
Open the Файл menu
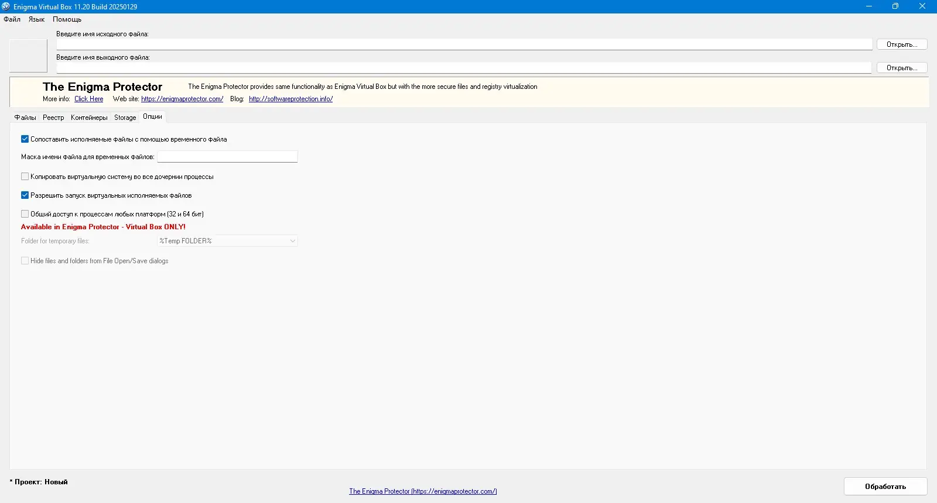click(x=12, y=19)
